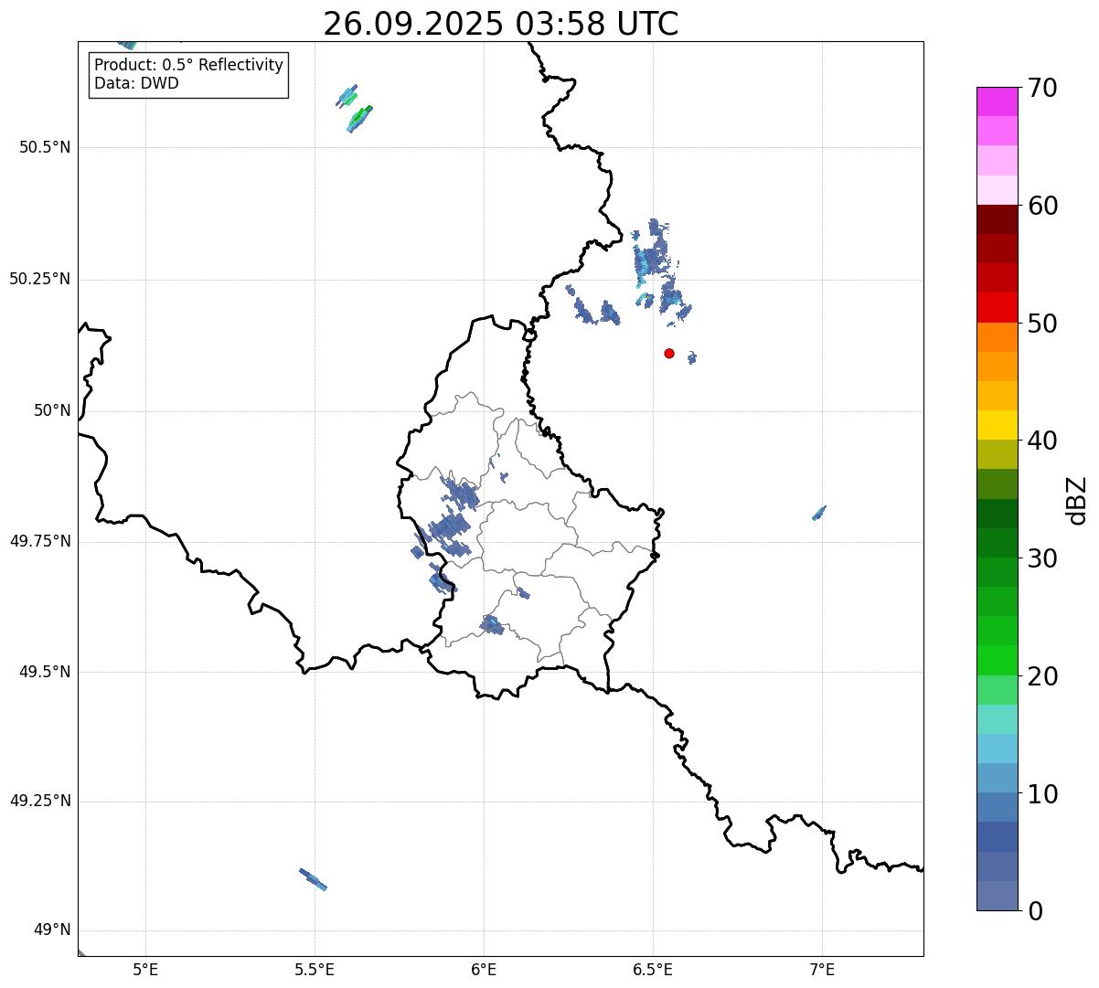Screen dimensions: 1099x988
Task: Click the green radar echo near 50.5°N 5.6°E
Action: (359, 118)
